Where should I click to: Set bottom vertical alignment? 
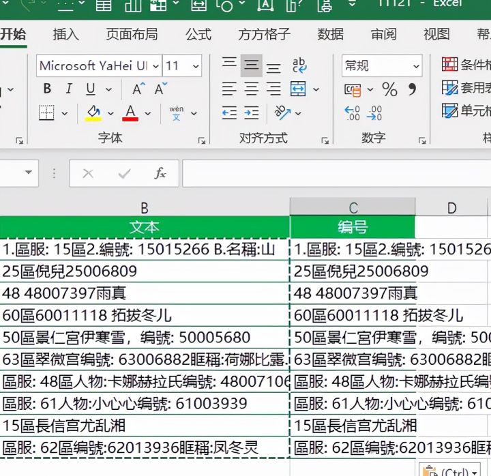pos(273,68)
